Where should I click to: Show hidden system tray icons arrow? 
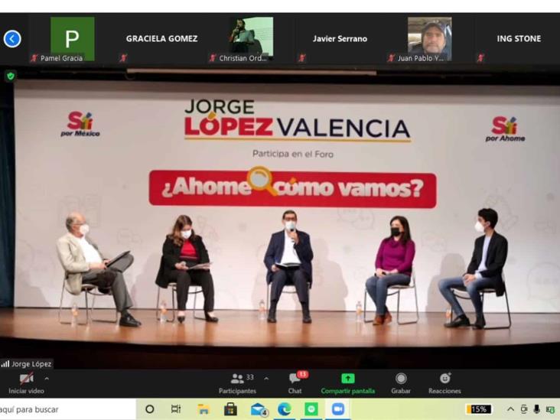(511, 409)
